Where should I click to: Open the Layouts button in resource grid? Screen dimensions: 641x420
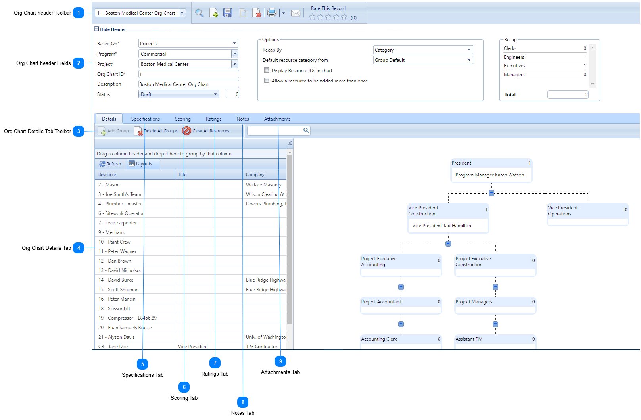(x=142, y=164)
